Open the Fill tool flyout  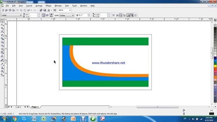(x=2, y=71)
